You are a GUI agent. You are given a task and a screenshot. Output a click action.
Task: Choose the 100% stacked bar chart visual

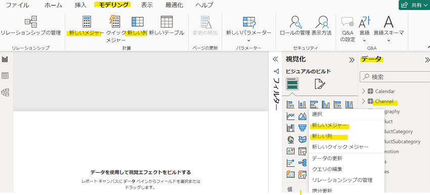click(337, 104)
